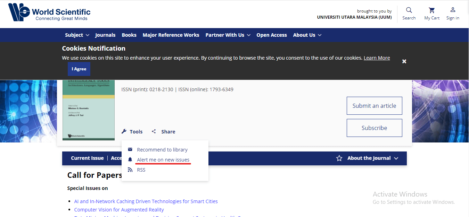Click the journal cover thumbnail

pyautogui.click(x=89, y=110)
